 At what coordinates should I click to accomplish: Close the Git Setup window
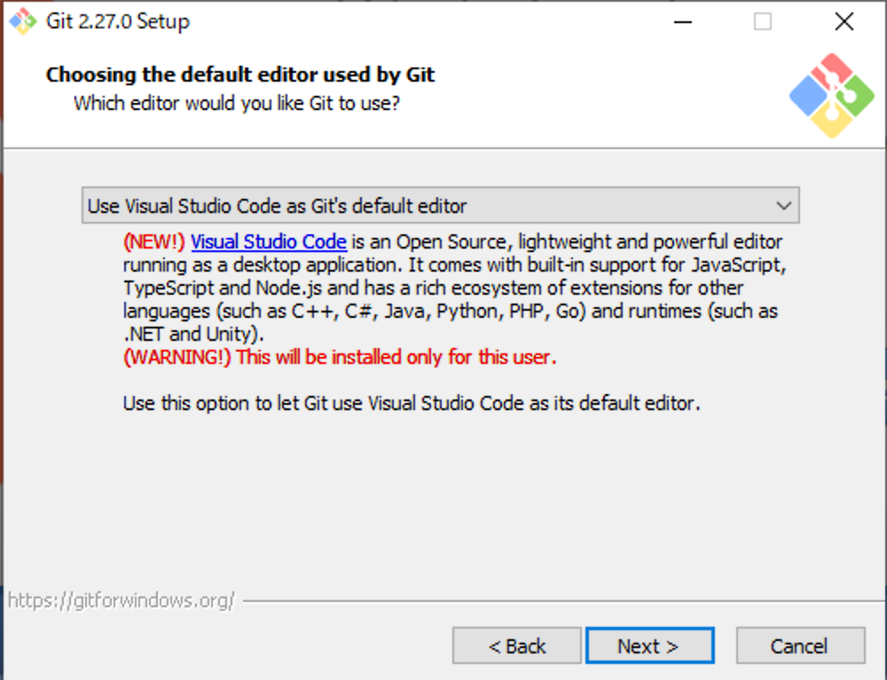click(x=844, y=22)
